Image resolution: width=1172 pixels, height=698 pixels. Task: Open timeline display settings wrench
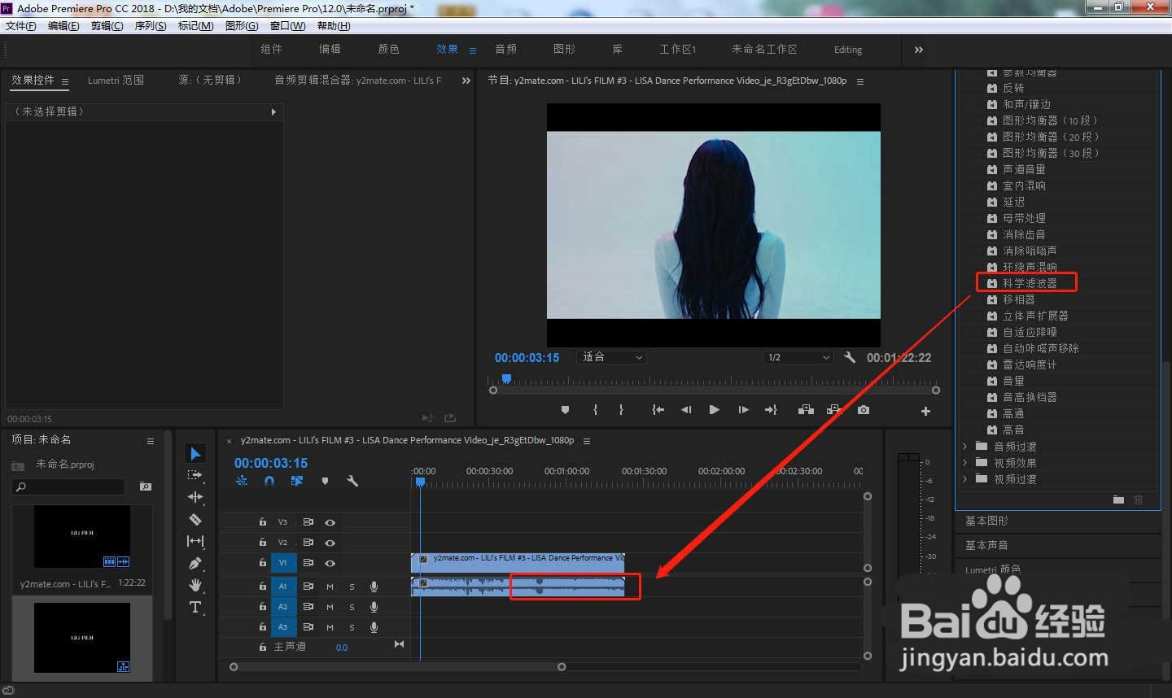click(x=352, y=481)
